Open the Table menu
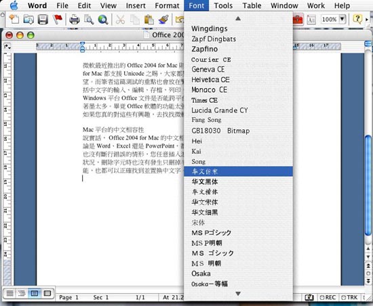 coord(252,5)
